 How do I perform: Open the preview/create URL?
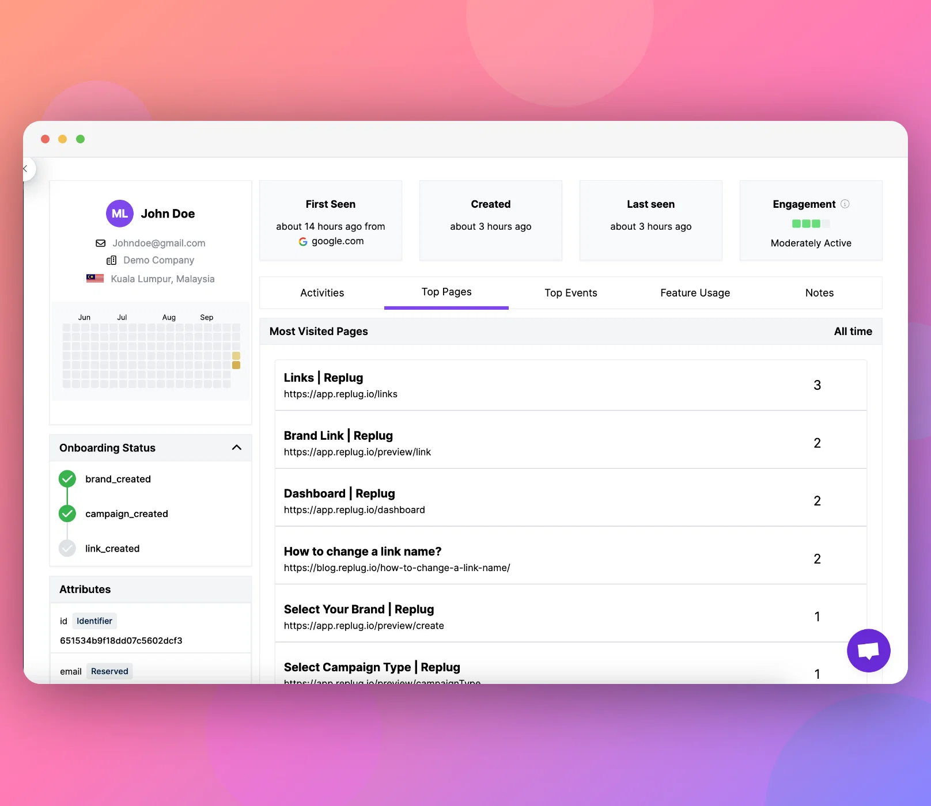coord(364,626)
